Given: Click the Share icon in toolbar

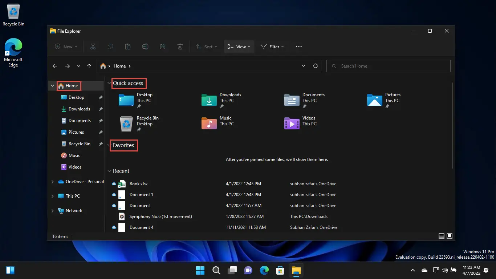Looking at the screenshot, I should click(163, 46).
